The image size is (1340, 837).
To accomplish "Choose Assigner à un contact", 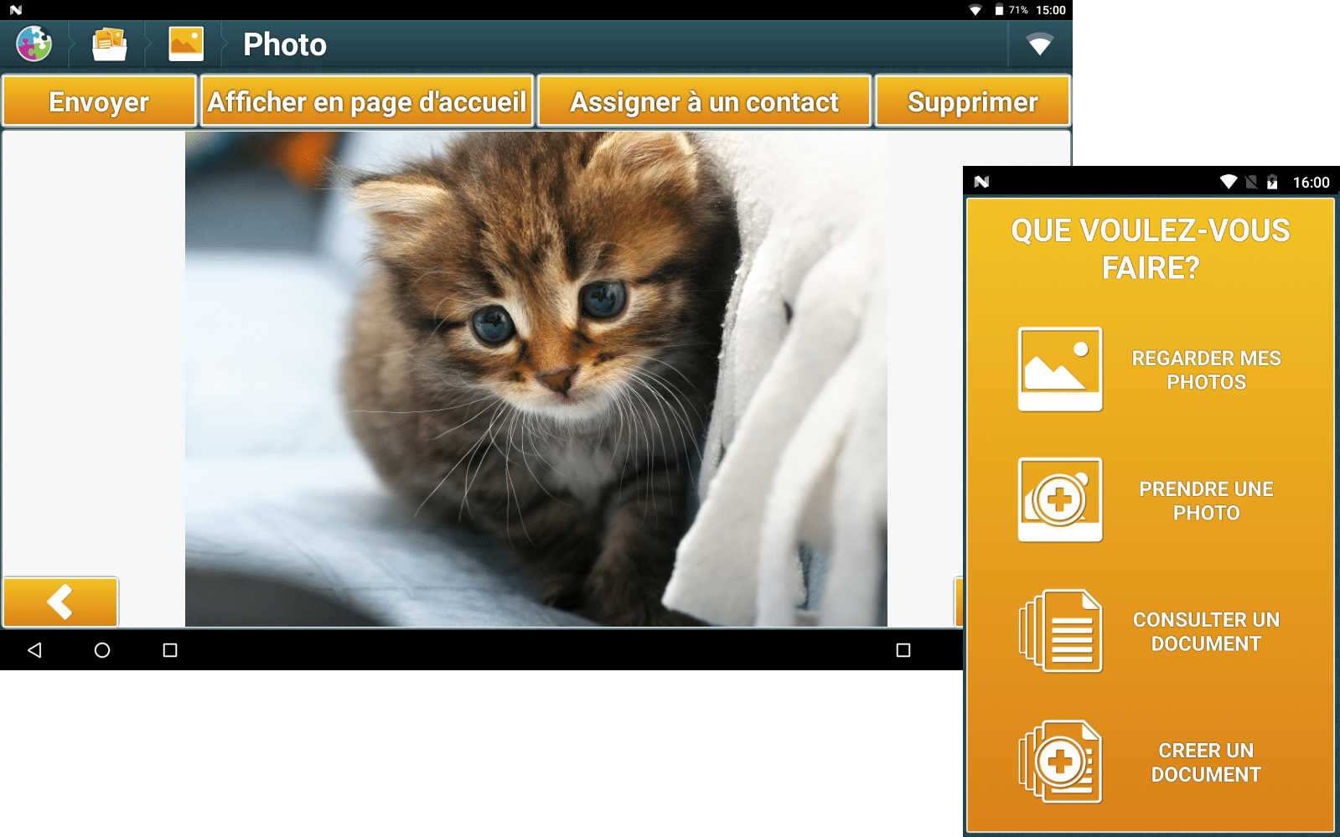I will coord(704,101).
